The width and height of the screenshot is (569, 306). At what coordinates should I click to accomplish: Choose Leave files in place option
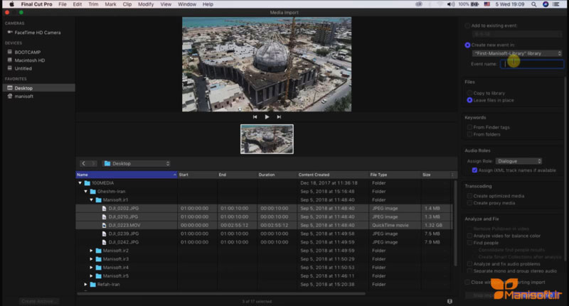pyautogui.click(x=469, y=100)
